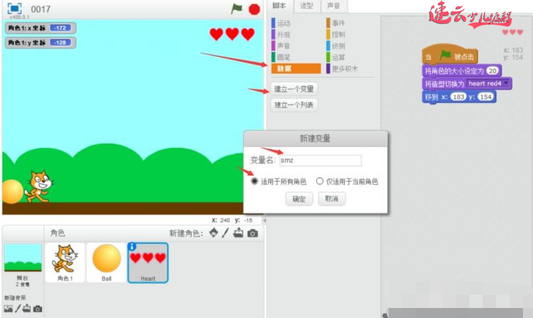This screenshot has height=318, width=533.
Task: Click the scripts area horizontal scrollbar
Action: [455, 313]
